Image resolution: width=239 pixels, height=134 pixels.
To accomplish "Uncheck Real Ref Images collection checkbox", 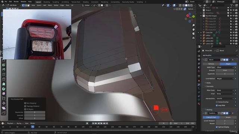I will [228, 16].
